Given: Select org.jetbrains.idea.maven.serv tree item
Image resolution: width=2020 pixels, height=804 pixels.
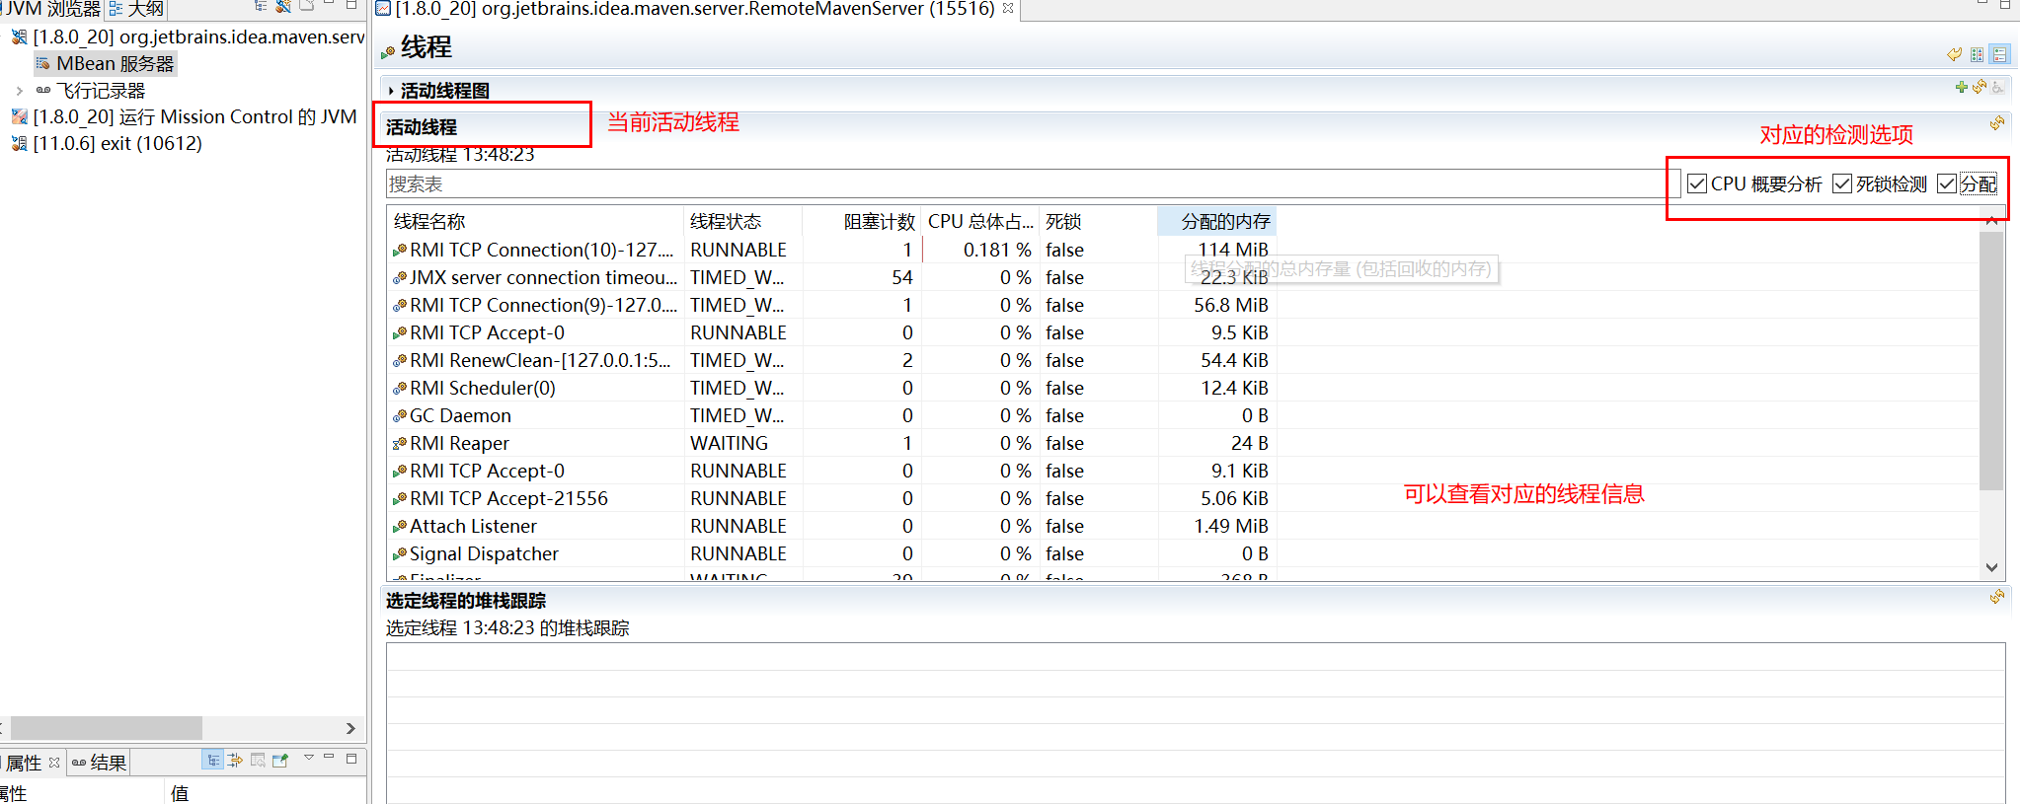Looking at the screenshot, I should coord(188,37).
